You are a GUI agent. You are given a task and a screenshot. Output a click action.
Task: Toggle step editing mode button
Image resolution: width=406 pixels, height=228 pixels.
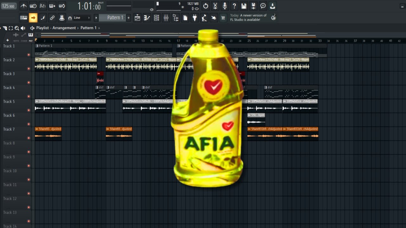[43, 18]
